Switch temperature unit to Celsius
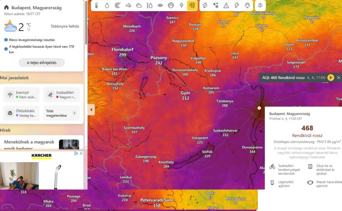Viewport: 342px width, 211px height. click(29, 25)
